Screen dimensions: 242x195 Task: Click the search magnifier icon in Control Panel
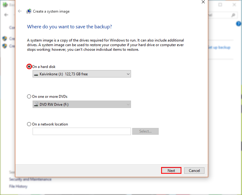pos(233,15)
